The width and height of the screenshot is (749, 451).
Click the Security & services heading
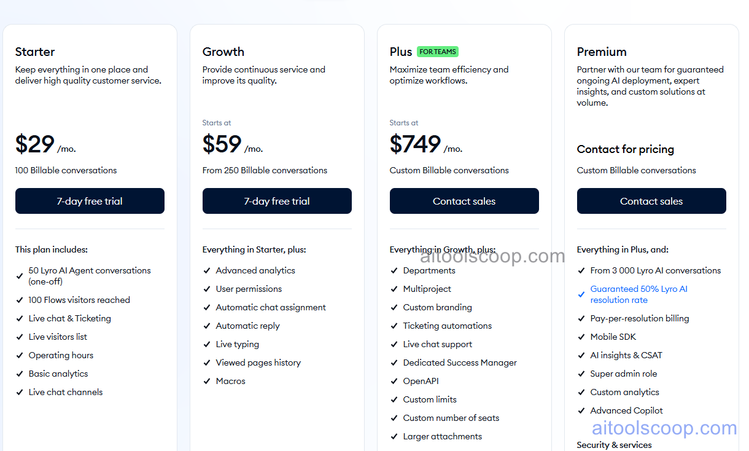point(614,445)
